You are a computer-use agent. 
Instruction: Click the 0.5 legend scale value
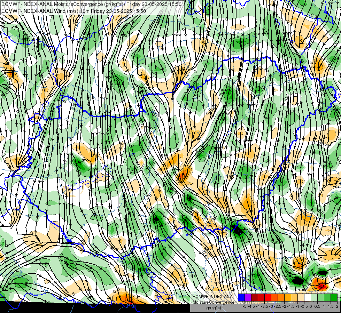point(318,306)
